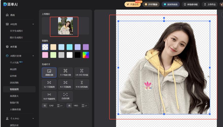Go to 涂抹消除 in sidebar

tap(14, 83)
